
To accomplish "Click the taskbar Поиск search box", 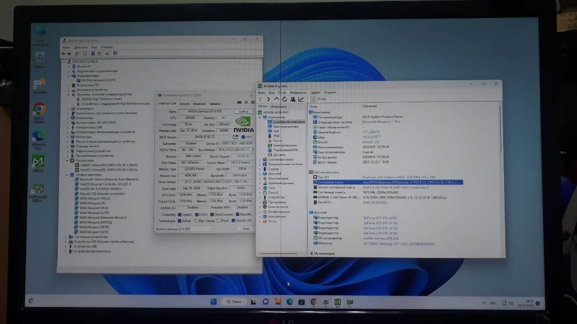I will [x=234, y=301].
